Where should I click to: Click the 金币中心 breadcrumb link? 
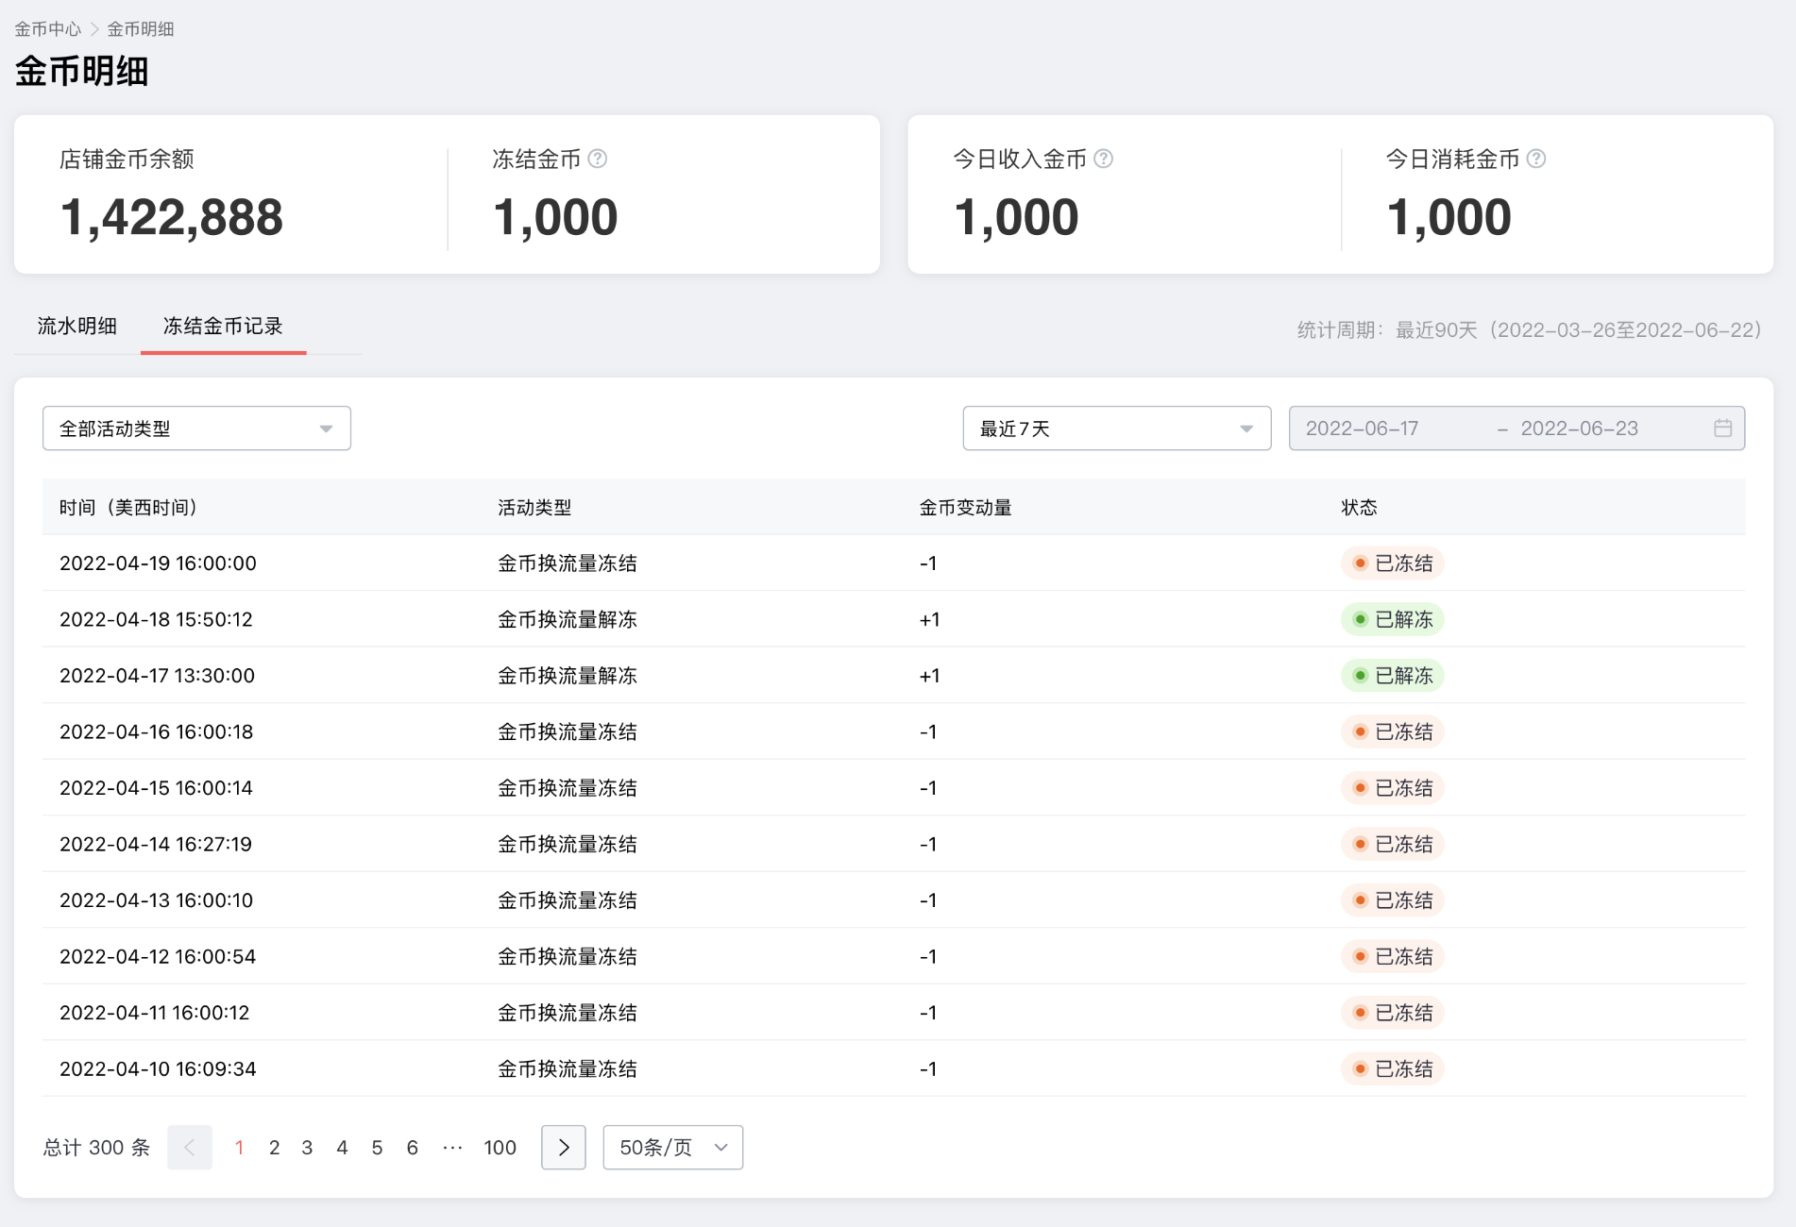(48, 29)
